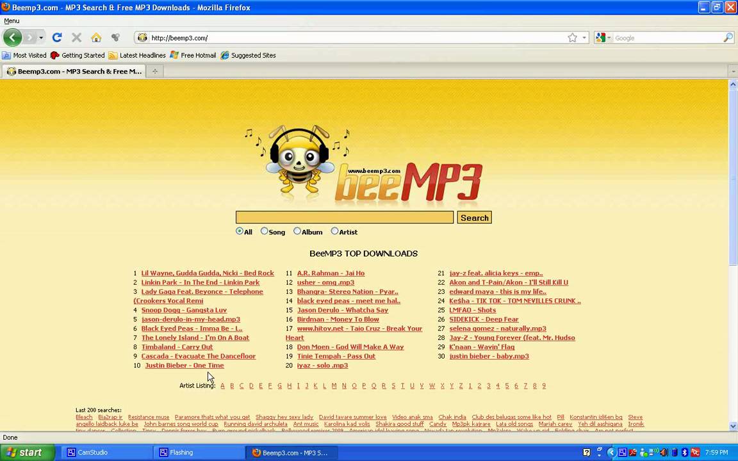
Task: Open Linkin Park - In The End link
Action: (x=201, y=283)
